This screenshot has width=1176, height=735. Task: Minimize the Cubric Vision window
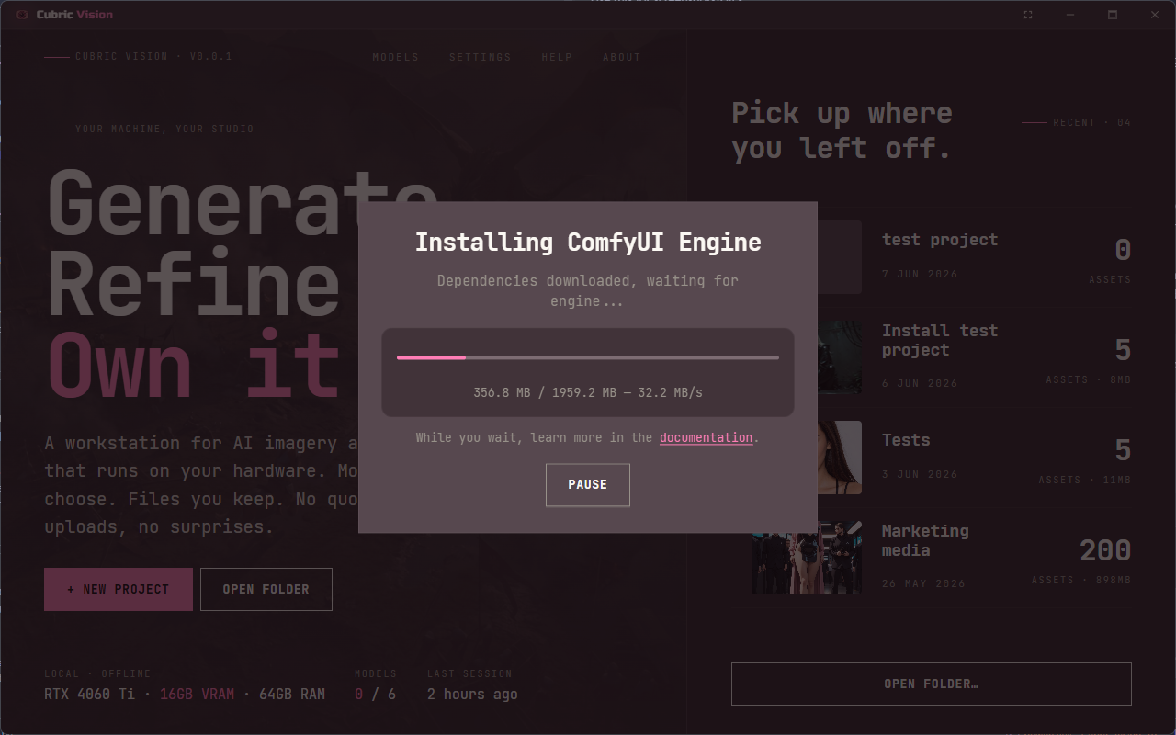point(1070,15)
